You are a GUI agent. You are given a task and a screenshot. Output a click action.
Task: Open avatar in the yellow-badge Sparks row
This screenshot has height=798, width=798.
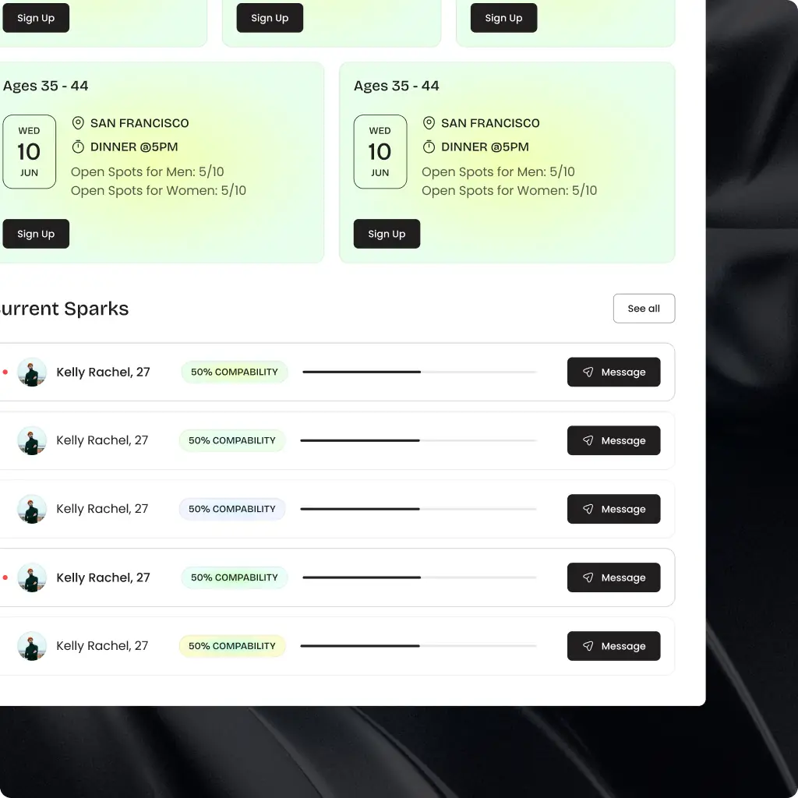32,646
